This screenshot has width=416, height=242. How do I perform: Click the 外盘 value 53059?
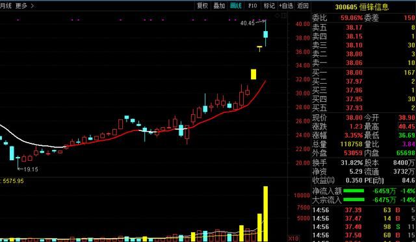[x=353, y=153]
